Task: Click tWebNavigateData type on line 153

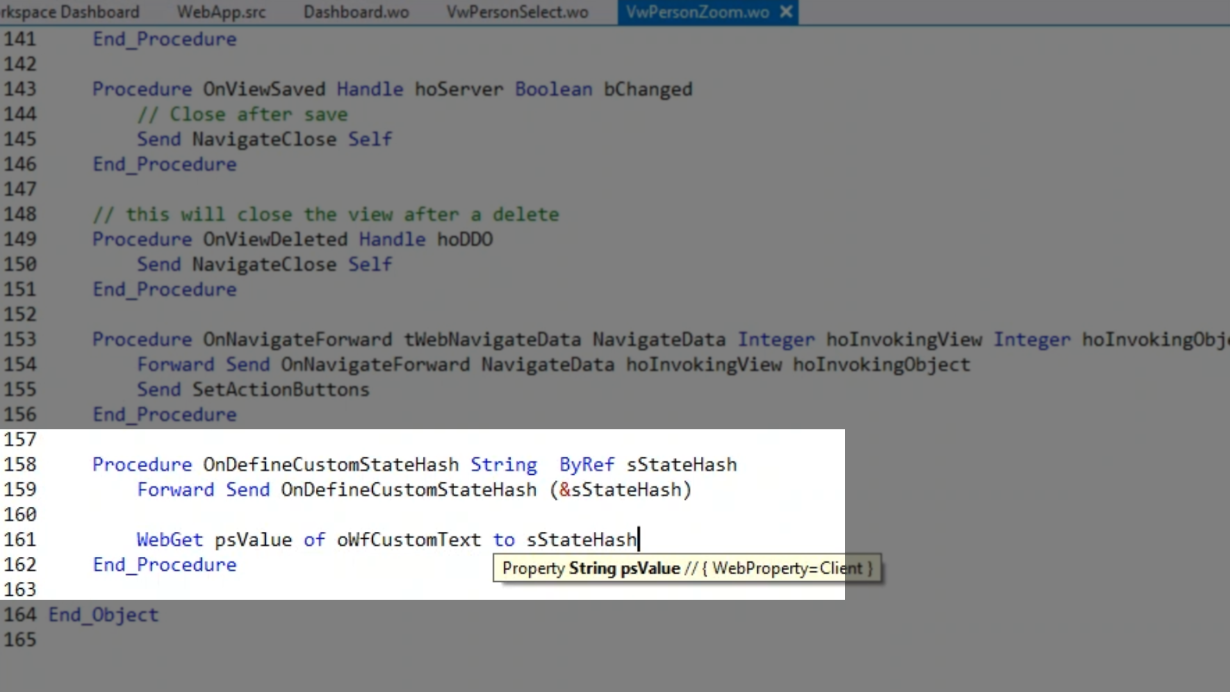Action: point(492,340)
